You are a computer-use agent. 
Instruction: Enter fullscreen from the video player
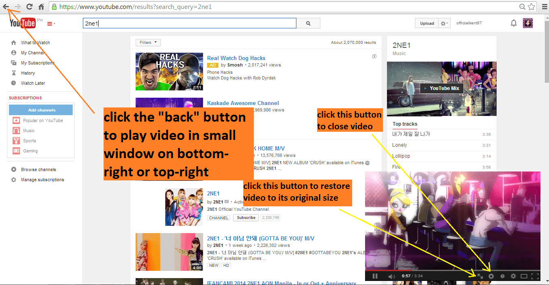(535, 276)
